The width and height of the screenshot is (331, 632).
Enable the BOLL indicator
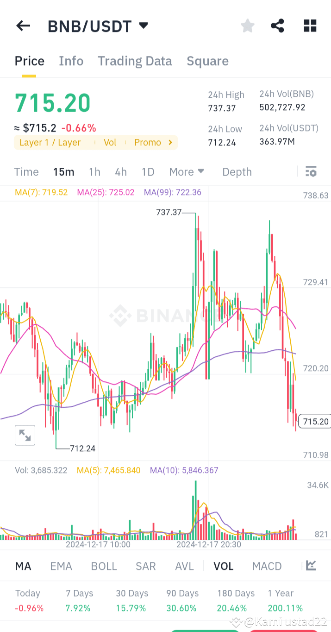click(104, 566)
